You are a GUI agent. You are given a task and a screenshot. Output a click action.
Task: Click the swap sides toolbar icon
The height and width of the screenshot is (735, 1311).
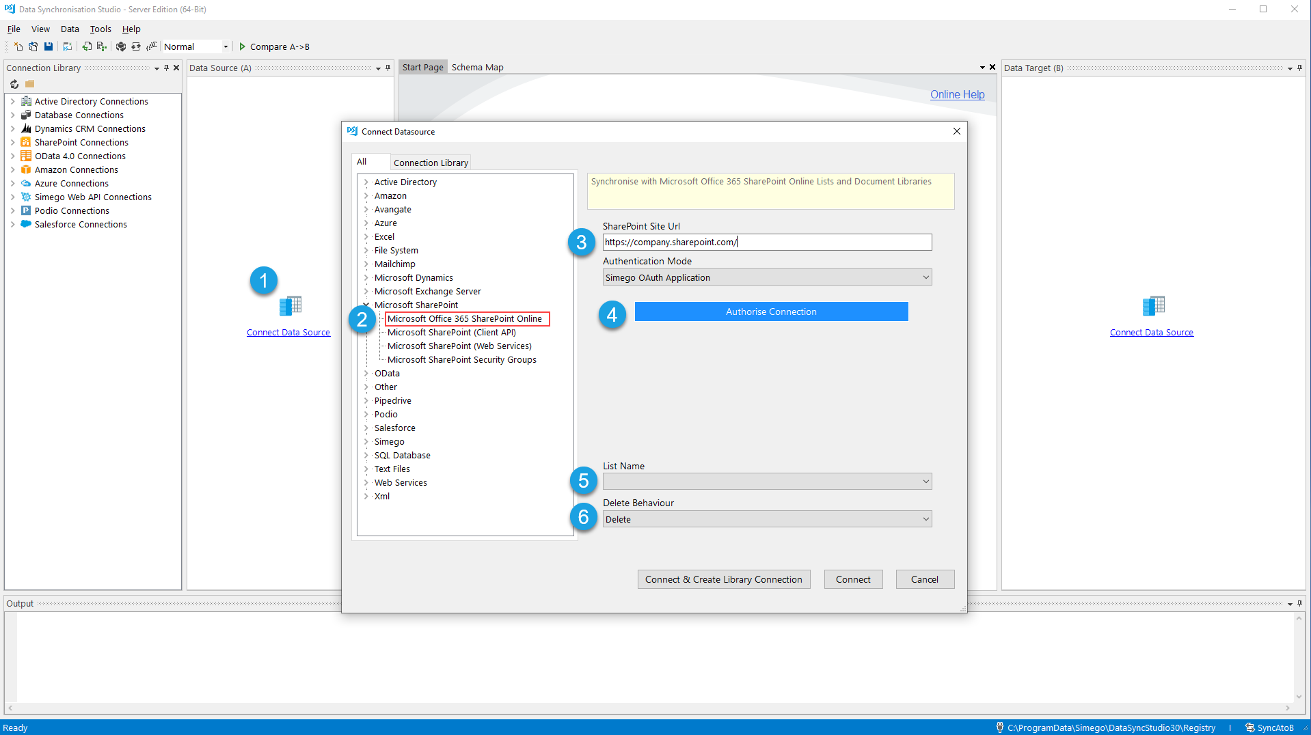point(135,46)
